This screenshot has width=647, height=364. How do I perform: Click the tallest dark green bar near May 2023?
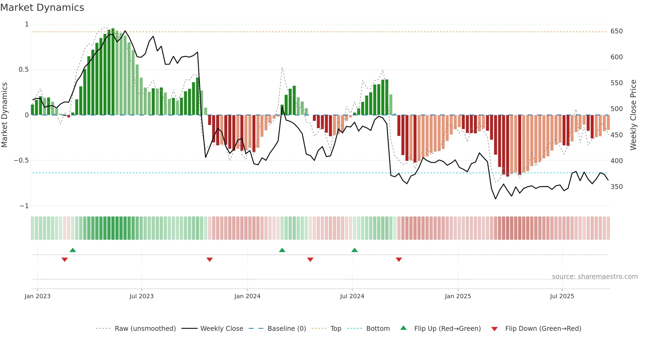(x=113, y=72)
